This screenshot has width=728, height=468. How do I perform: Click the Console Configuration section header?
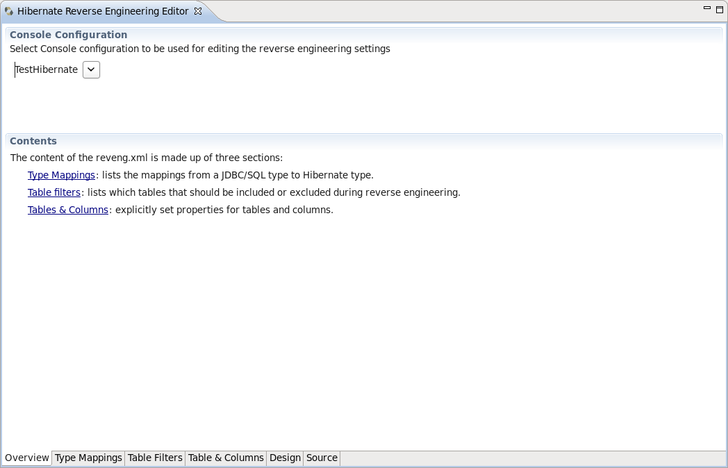click(67, 35)
